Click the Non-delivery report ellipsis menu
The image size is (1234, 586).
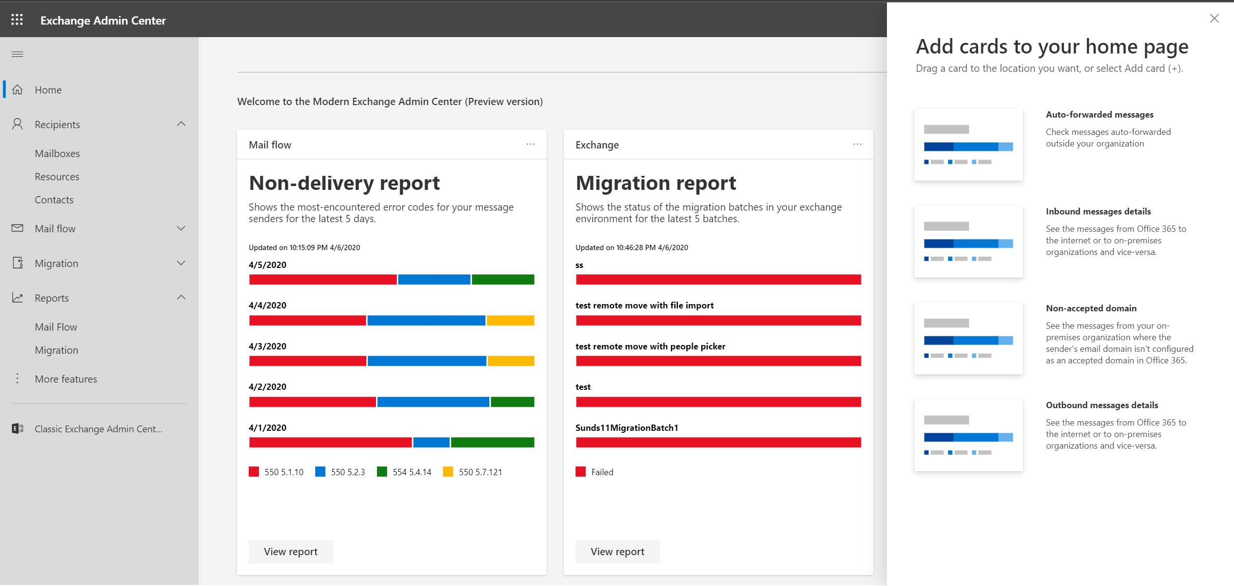(530, 144)
